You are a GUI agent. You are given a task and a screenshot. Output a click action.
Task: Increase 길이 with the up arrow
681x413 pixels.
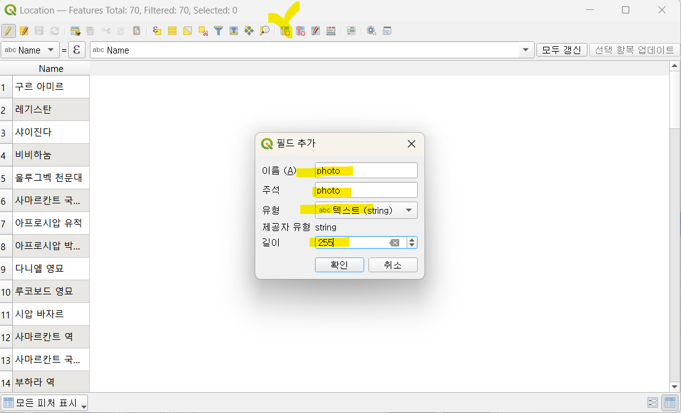[x=412, y=240]
